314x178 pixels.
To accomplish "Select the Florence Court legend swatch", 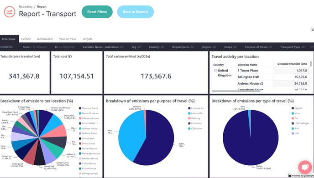I will 80,108.
